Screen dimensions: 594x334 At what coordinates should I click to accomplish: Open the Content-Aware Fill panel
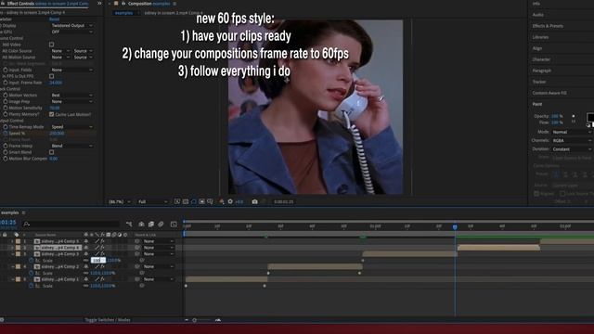[549, 93]
